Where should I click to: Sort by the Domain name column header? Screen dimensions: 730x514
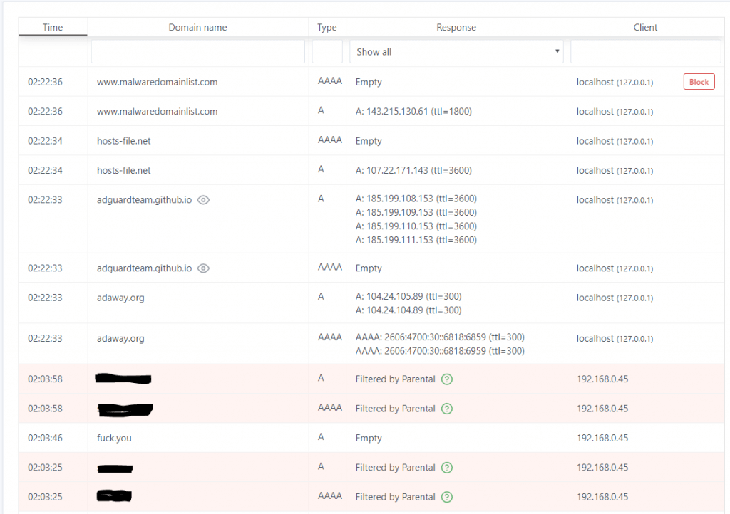click(198, 28)
